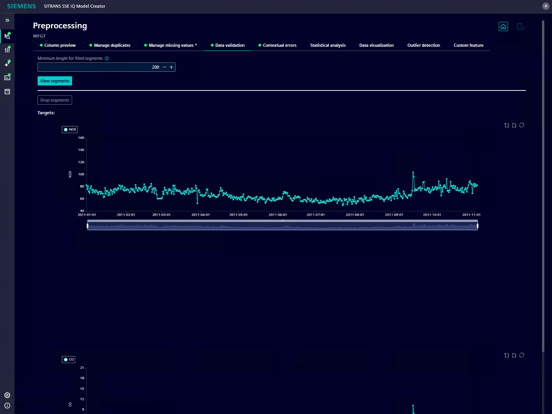Show info for minimum length field

point(107,58)
